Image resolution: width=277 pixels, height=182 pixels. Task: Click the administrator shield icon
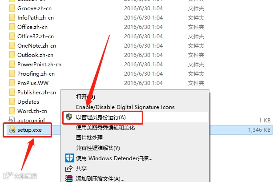point(69,117)
